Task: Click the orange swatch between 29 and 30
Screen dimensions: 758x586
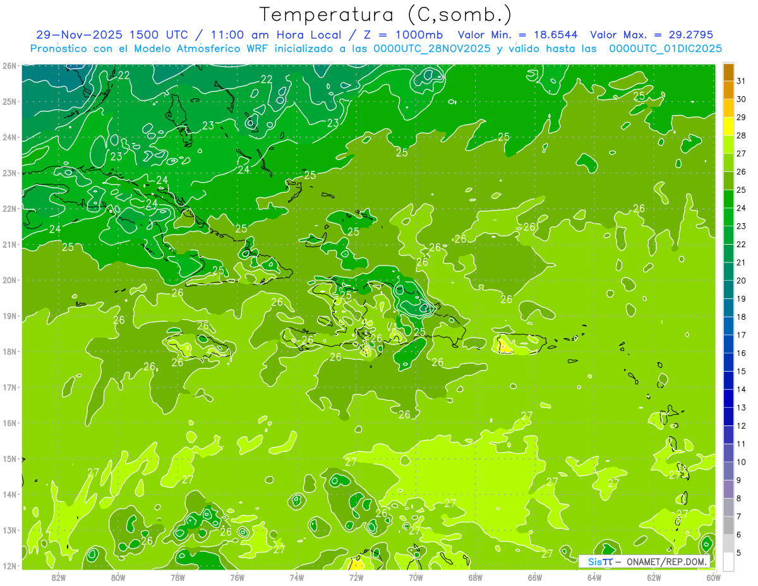Action: (728, 108)
